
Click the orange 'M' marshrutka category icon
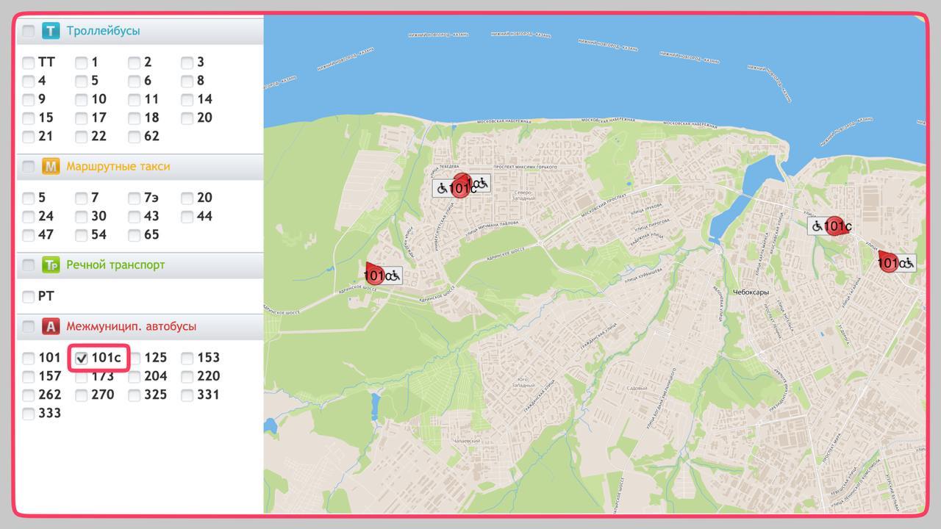(x=50, y=167)
